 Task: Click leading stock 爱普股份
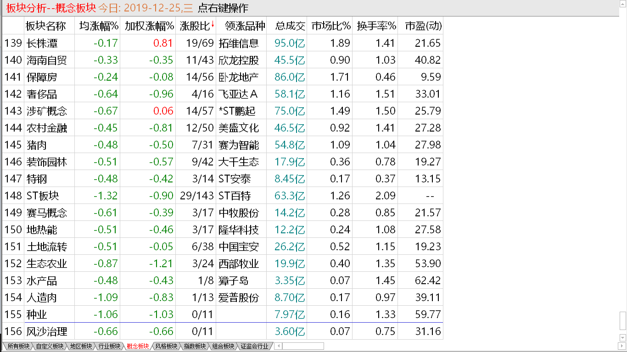click(239, 297)
